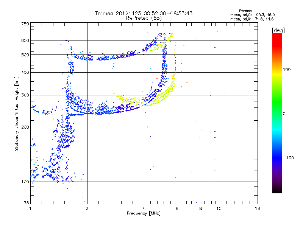303x227 pixels.
Task: Click the 'Phases' header label
Action: click(245, 11)
